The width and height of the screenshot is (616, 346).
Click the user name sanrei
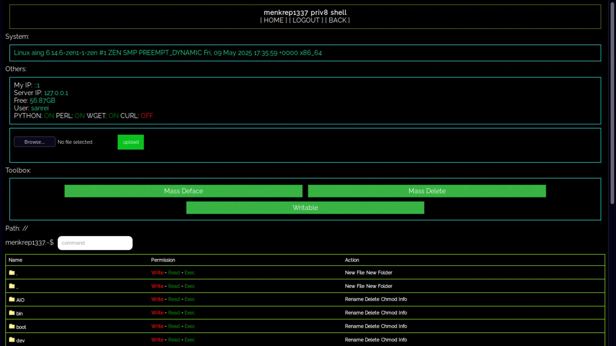(x=40, y=108)
